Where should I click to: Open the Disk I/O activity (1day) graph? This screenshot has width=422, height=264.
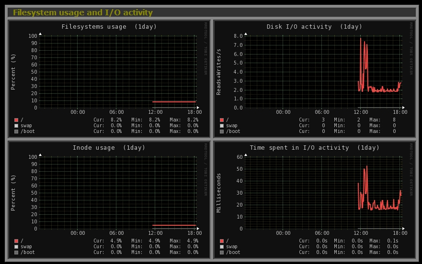[314, 79]
